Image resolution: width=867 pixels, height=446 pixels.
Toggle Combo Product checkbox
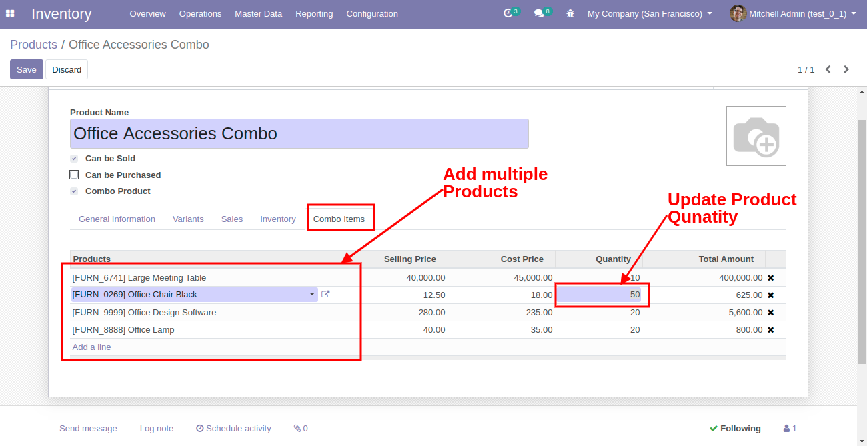[74, 191]
